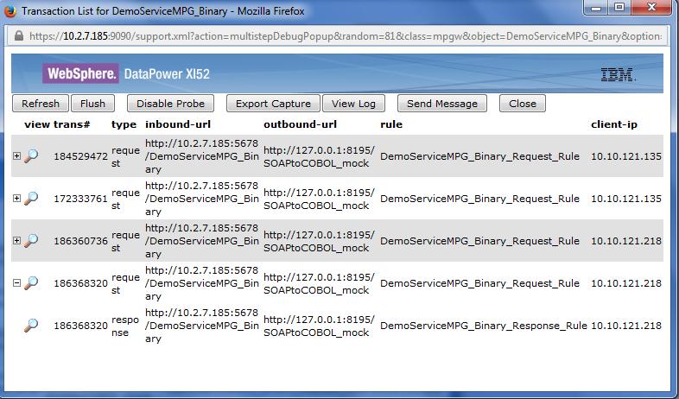The height and width of the screenshot is (399, 679).
Task: Click the Firefox icon in title bar
Action: 10,11
